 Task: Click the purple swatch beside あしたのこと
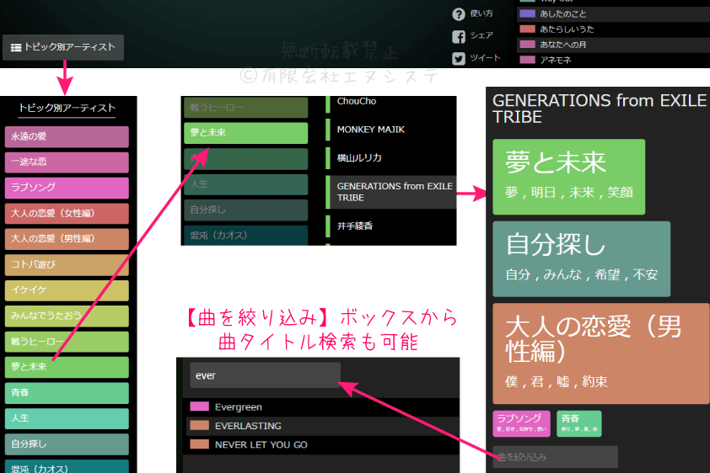[528, 13]
